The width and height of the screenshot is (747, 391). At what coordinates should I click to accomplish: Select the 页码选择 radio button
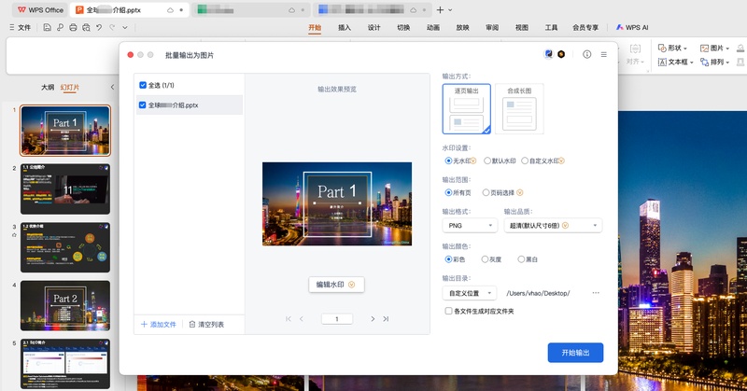point(486,192)
